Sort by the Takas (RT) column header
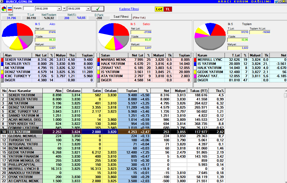 point(198,91)
